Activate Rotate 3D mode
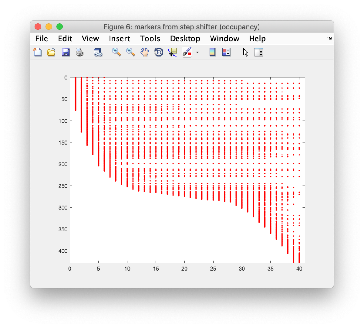 [159, 52]
